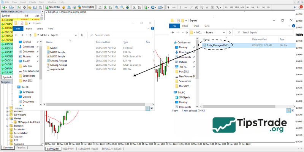Expand the Bill Williams tree node
The height and width of the screenshot is (152, 304).
point(7,114)
